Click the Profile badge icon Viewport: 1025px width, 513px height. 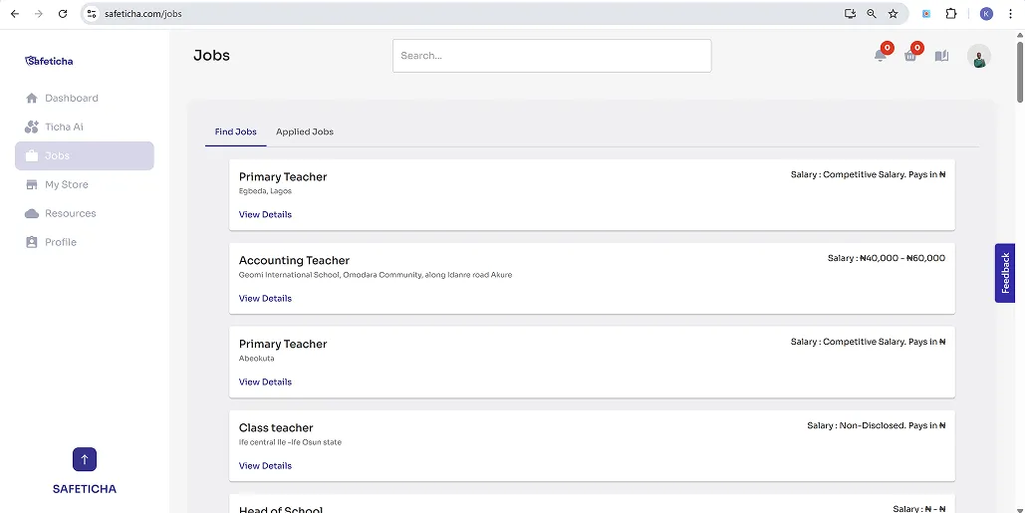[x=32, y=242]
